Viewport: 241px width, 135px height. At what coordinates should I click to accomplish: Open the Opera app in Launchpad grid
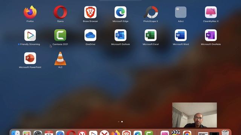(x=60, y=12)
